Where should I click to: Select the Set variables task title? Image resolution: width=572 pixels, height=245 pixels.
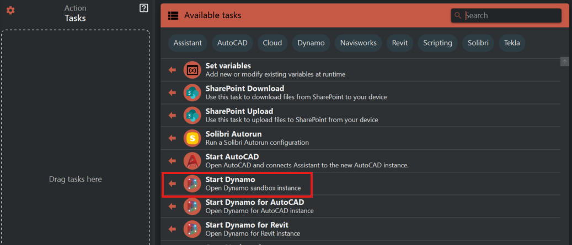point(228,66)
